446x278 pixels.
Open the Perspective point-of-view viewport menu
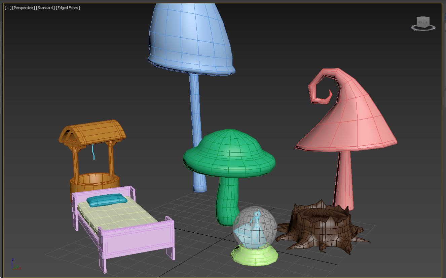pyautogui.click(x=23, y=8)
